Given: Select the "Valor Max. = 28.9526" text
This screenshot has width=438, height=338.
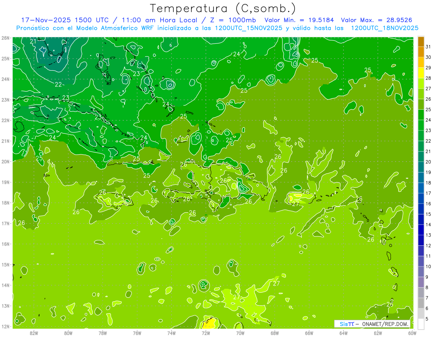Looking at the screenshot, I should 377,20.
